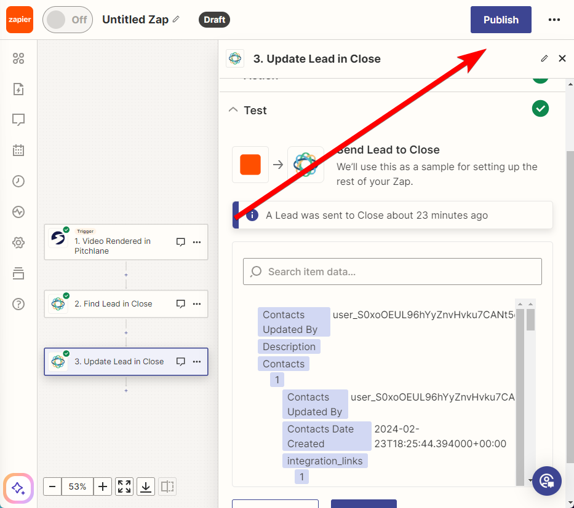Open more menu on Video Rendered step
The height and width of the screenshot is (508, 574).
click(197, 242)
